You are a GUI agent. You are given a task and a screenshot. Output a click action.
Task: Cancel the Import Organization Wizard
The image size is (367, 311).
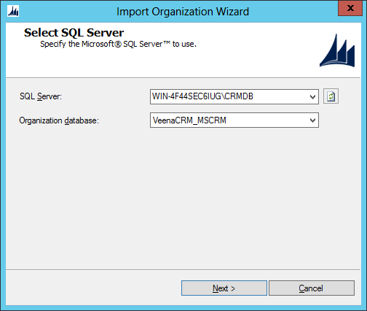[x=312, y=288]
